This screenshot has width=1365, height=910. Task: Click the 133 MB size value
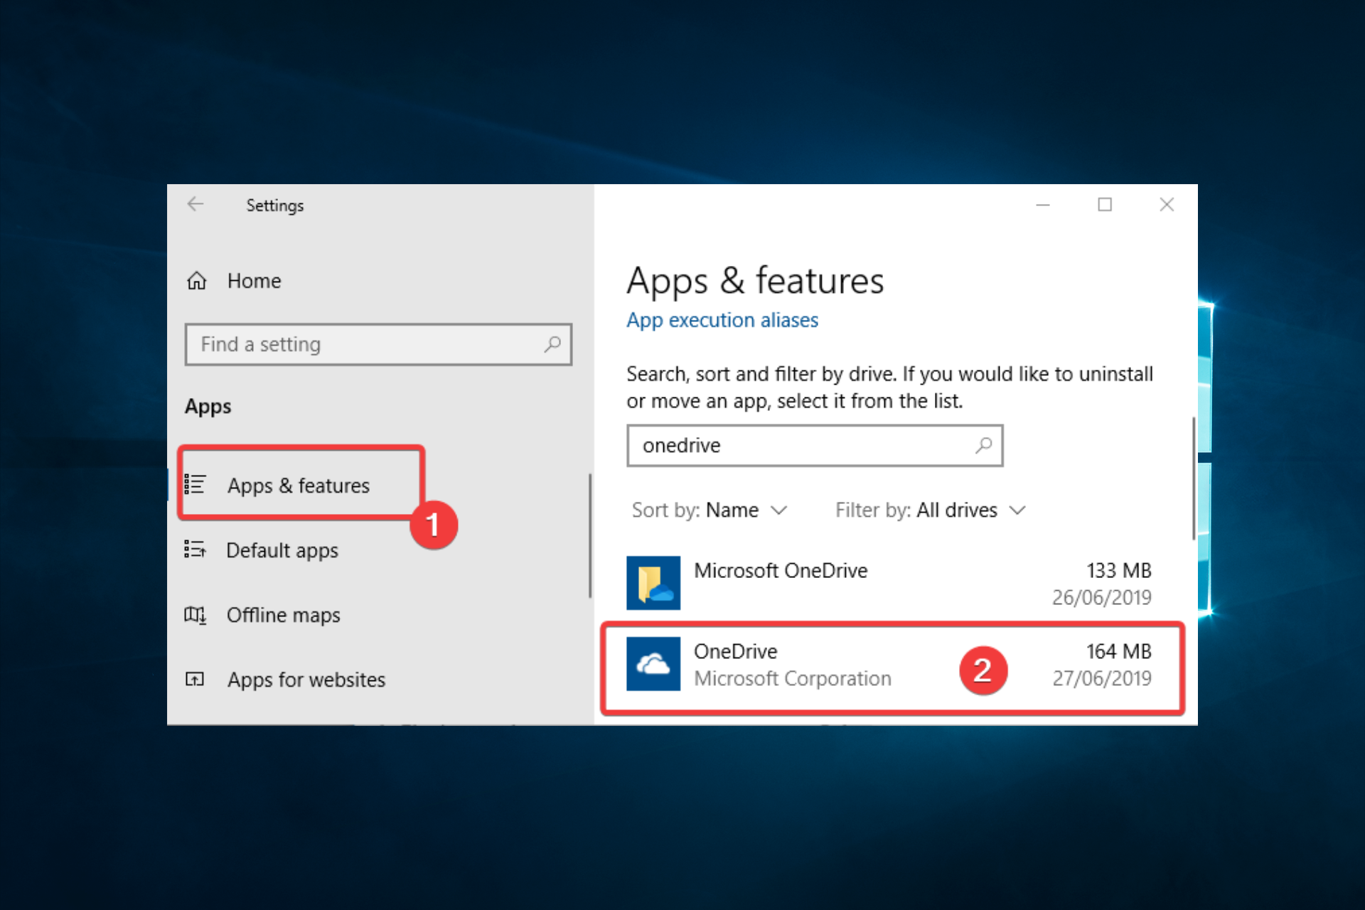(1119, 571)
